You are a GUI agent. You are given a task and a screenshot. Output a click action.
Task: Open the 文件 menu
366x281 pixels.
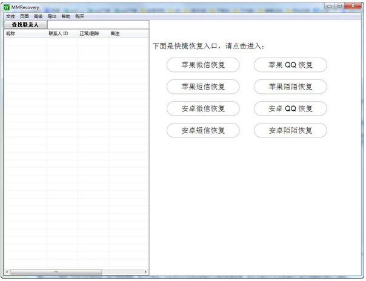click(10, 16)
